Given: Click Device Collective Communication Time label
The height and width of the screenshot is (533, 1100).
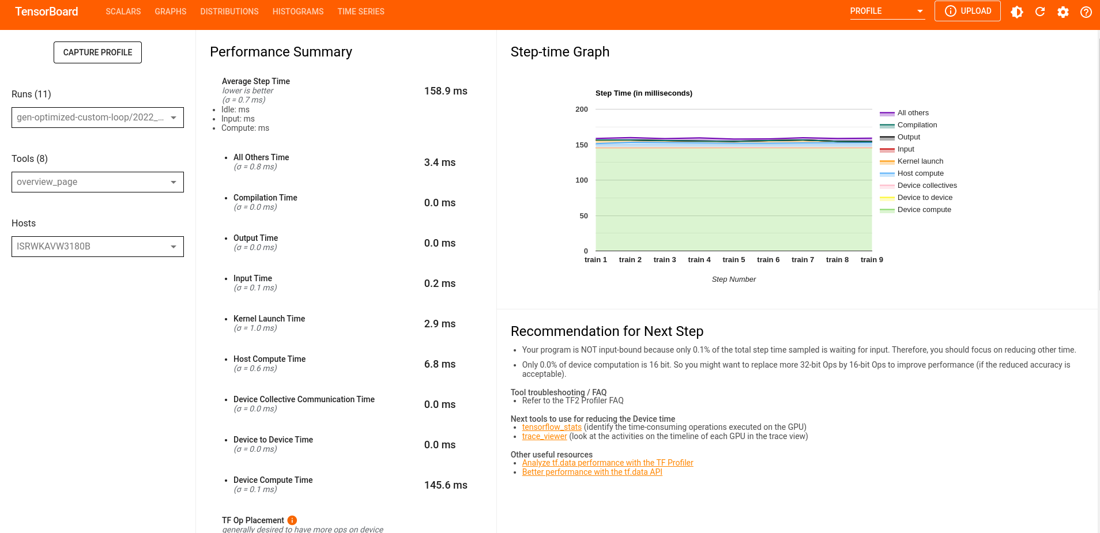Looking at the screenshot, I should pyautogui.click(x=304, y=399).
